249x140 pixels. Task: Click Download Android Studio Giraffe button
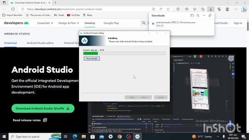tap(43, 108)
